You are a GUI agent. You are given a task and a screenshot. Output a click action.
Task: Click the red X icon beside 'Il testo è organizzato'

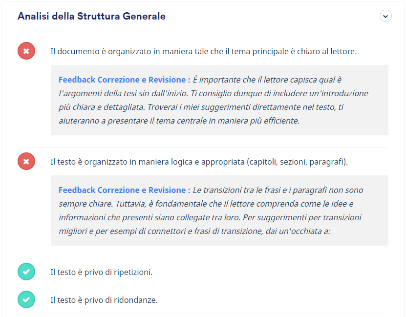coord(26,162)
